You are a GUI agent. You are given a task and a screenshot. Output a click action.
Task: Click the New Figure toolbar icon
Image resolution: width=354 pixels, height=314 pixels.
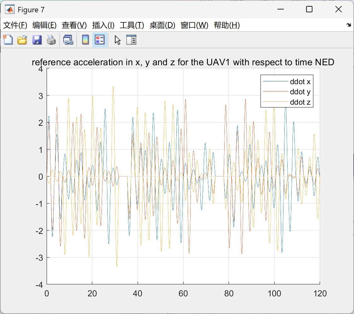click(x=8, y=40)
